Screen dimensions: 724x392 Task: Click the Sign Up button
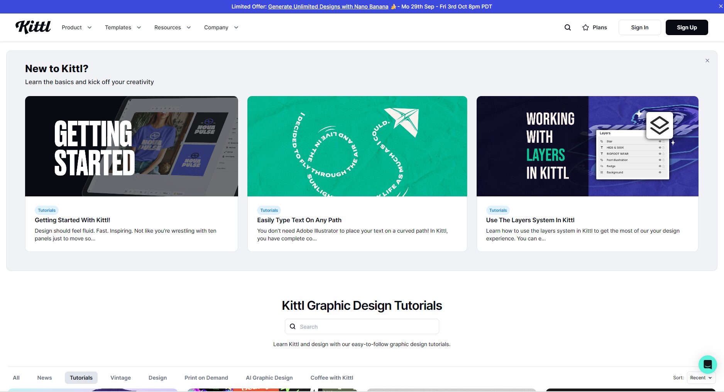(x=687, y=27)
